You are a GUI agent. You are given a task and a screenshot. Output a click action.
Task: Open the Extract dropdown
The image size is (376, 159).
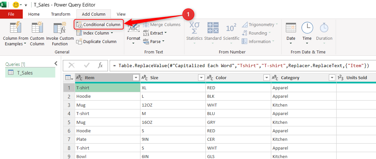pyautogui.click(x=155, y=33)
